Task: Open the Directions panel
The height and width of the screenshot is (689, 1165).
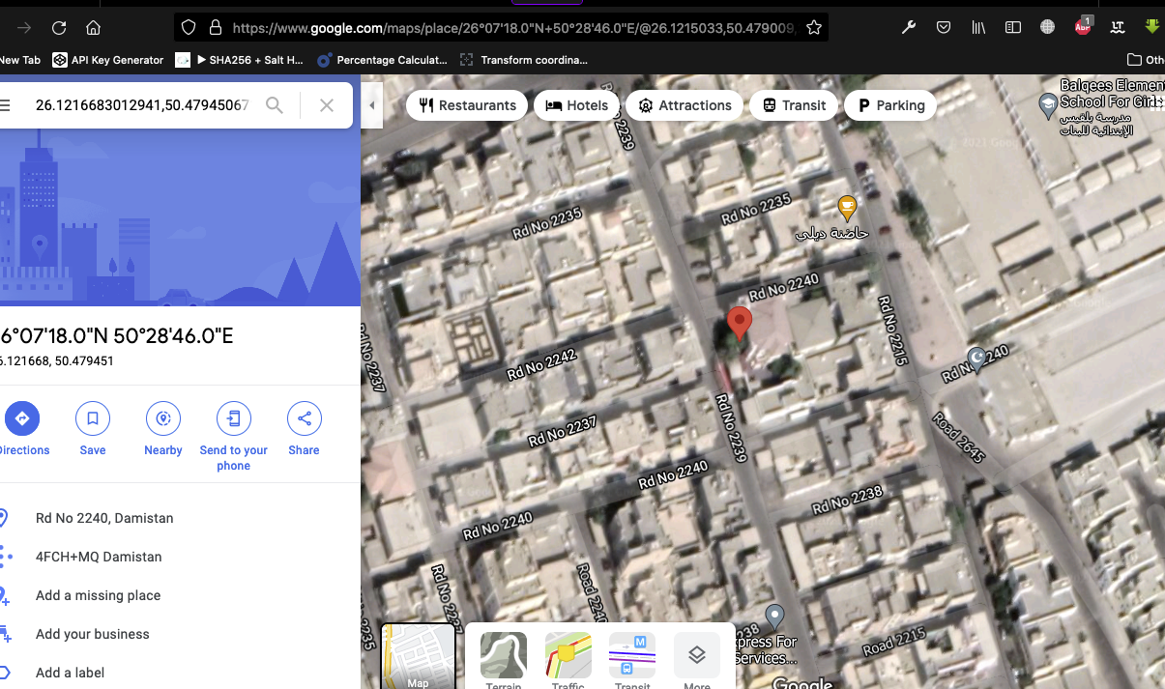Action: click(x=22, y=418)
